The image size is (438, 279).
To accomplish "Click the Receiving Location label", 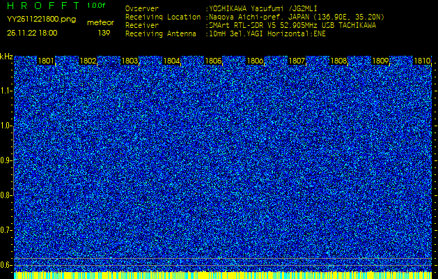I will pyautogui.click(x=163, y=17).
